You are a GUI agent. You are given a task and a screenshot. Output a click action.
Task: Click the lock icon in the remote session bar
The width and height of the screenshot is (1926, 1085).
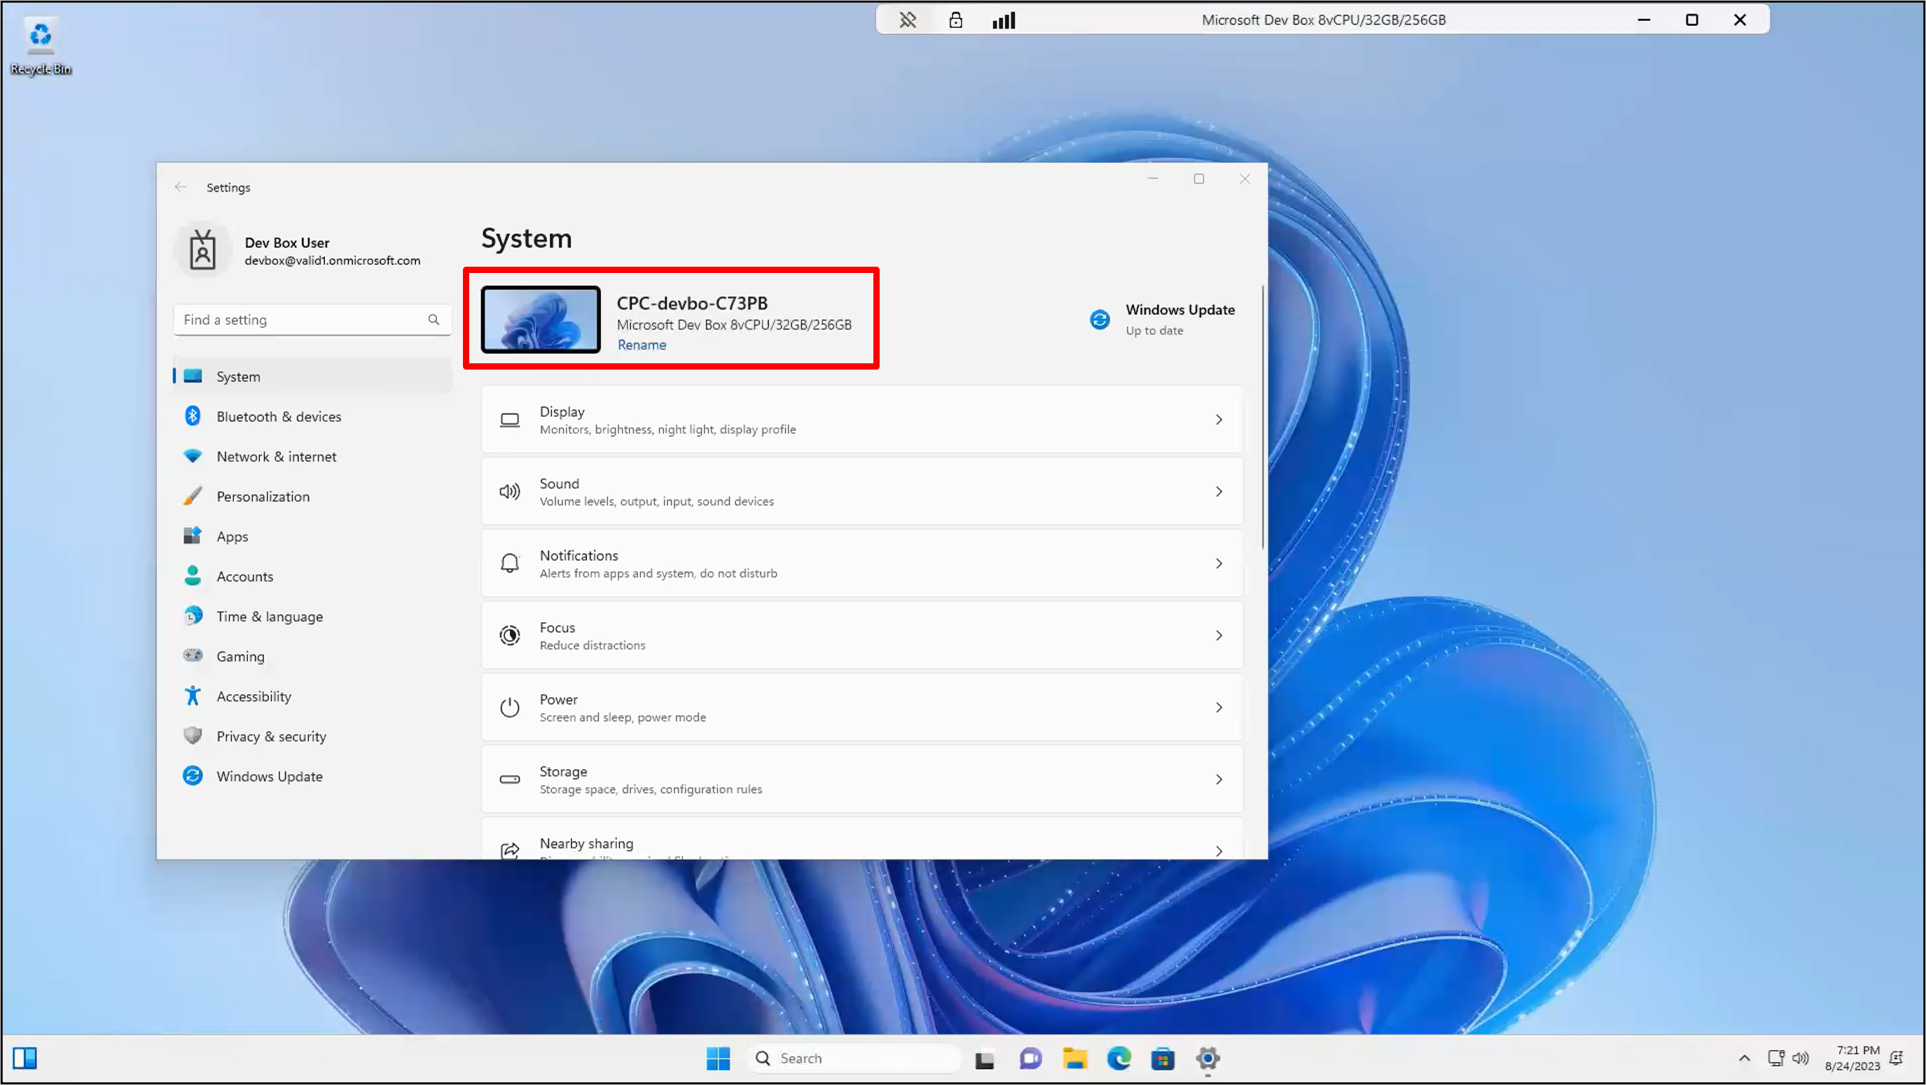pos(955,20)
